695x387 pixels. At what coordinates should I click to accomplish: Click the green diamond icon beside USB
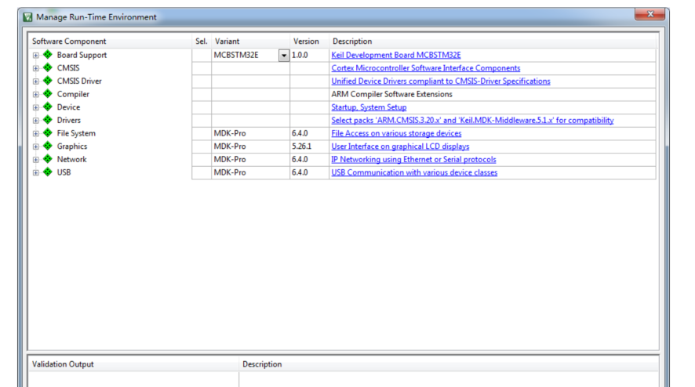pos(47,172)
